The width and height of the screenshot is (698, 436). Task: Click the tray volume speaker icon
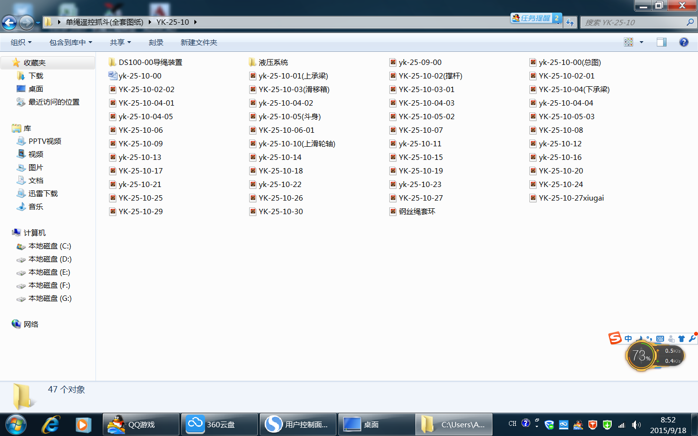click(x=636, y=425)
